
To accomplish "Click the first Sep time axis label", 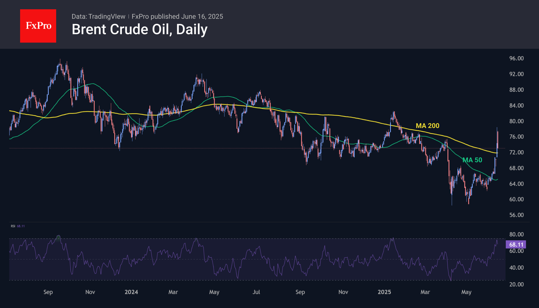I will pos(48,292).
